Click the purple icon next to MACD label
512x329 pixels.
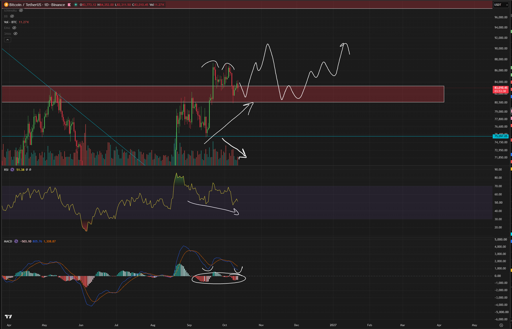(16, 241)
